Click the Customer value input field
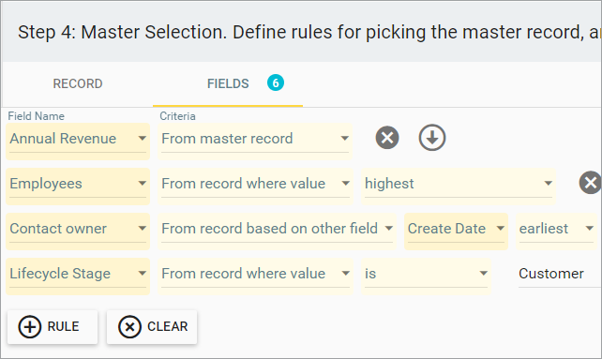This screenshot has height=359, width=602. click(x=560, y=274)
